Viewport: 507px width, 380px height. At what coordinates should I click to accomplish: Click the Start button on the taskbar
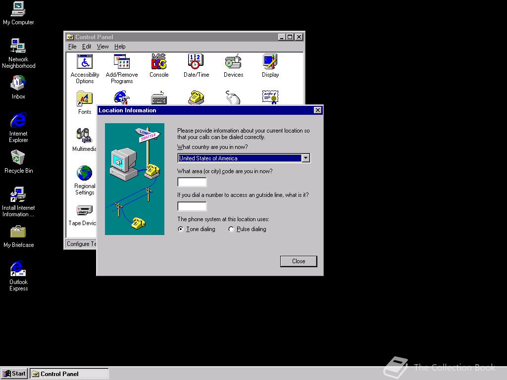pyautogui.click(x=14, y=374)
